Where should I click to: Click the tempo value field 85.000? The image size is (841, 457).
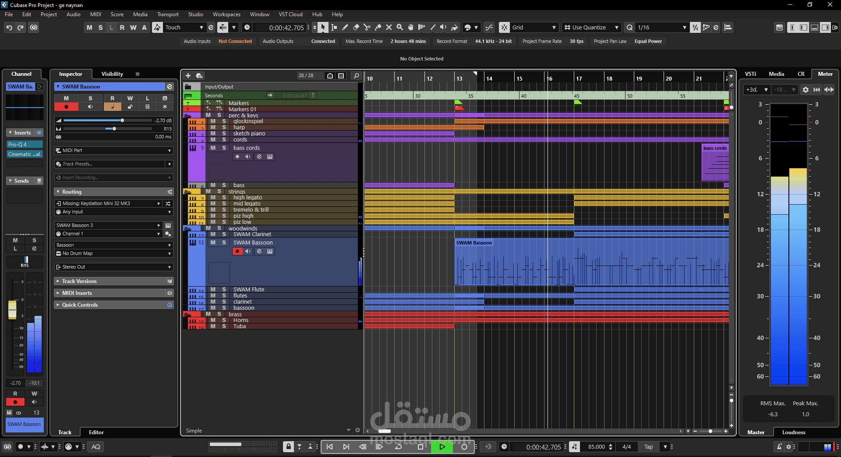tap(597, 447)
